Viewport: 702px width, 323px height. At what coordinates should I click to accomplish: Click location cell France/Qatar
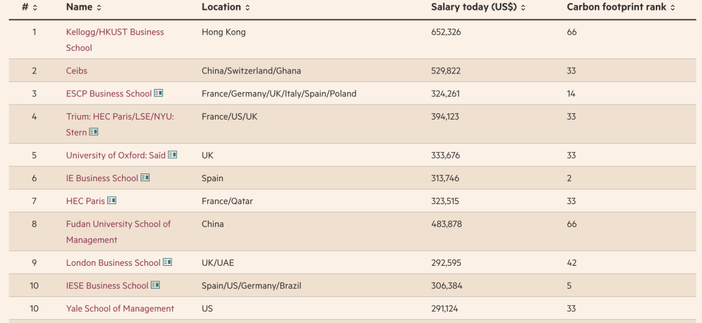click(227, 201)
